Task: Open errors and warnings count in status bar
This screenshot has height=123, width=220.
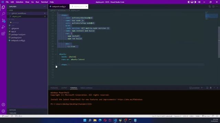Action: pos(19,116)
